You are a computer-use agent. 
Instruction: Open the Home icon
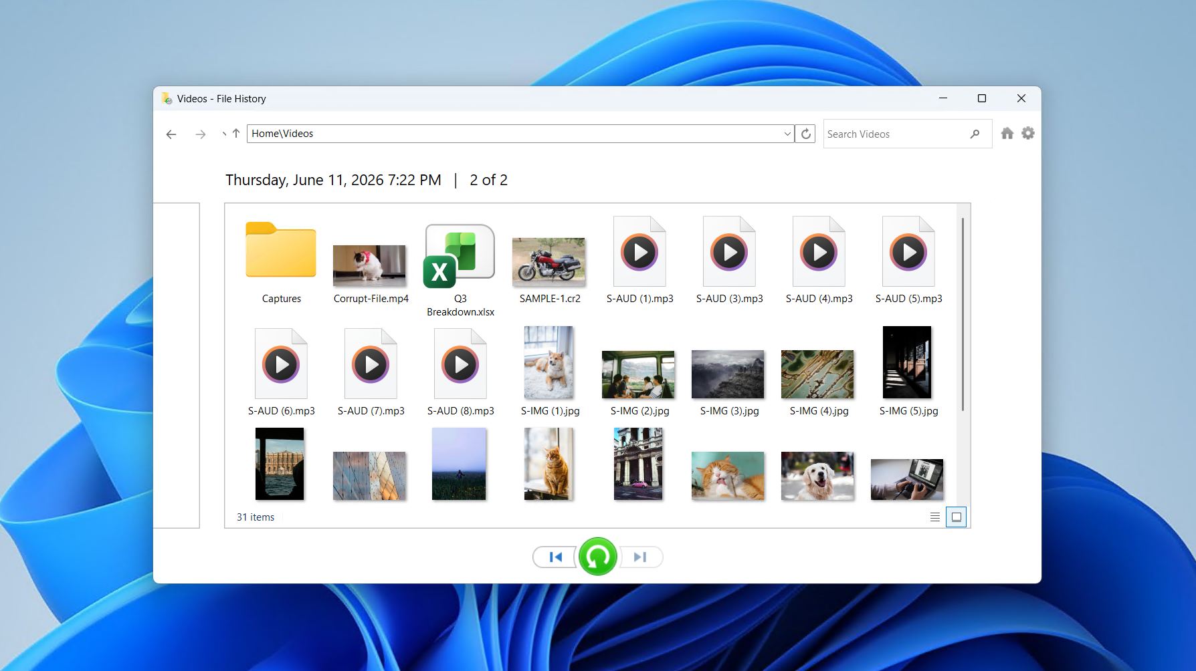point(1007,134)
